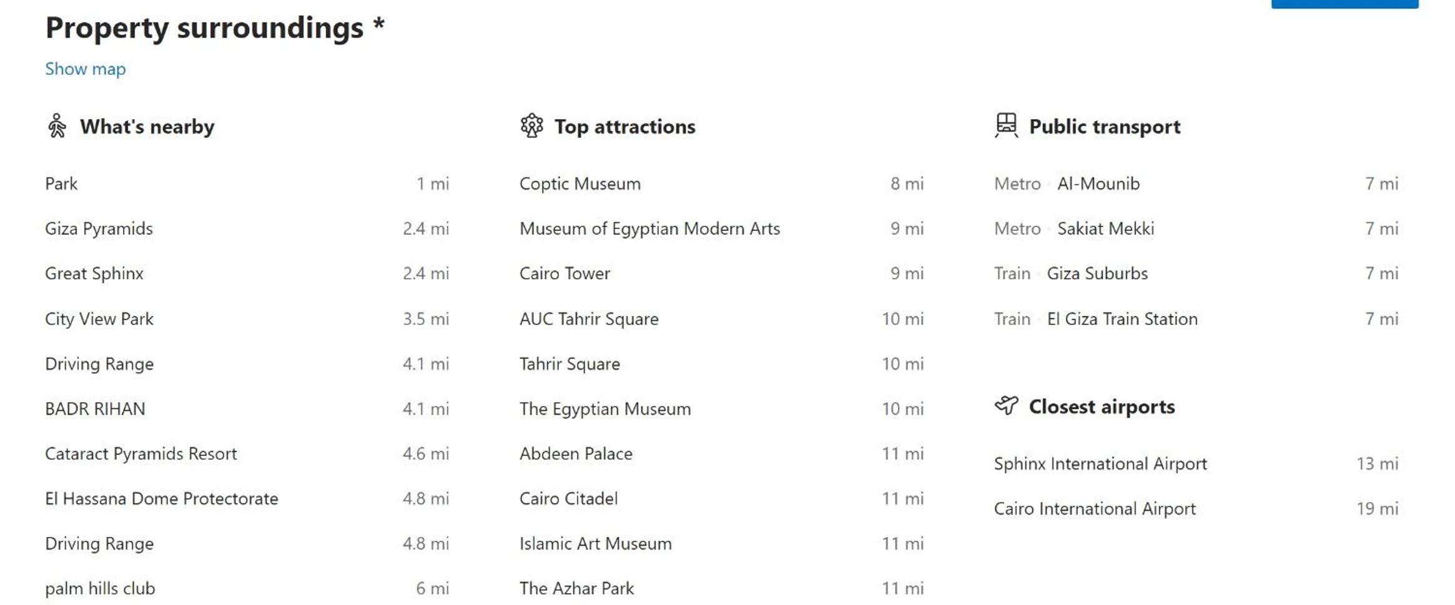The image size is (1455, 605).
Task: Select the Public transport heading
Action: coord(1105,127)
